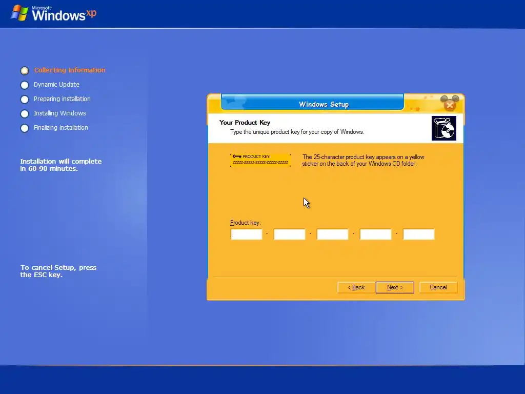Image resolution: width=525 pixels, height=394 pixels.
Task: Click the '25-character product key' description text
Action: click(x=363, y=160)
